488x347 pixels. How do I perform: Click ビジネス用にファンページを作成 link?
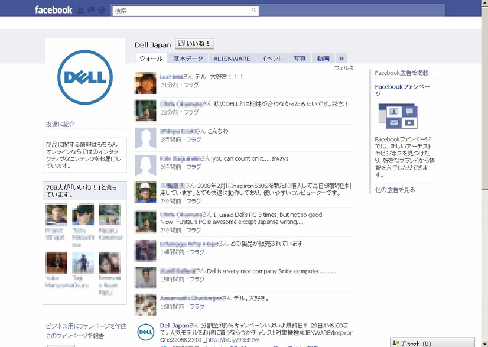tap(86, 326)
